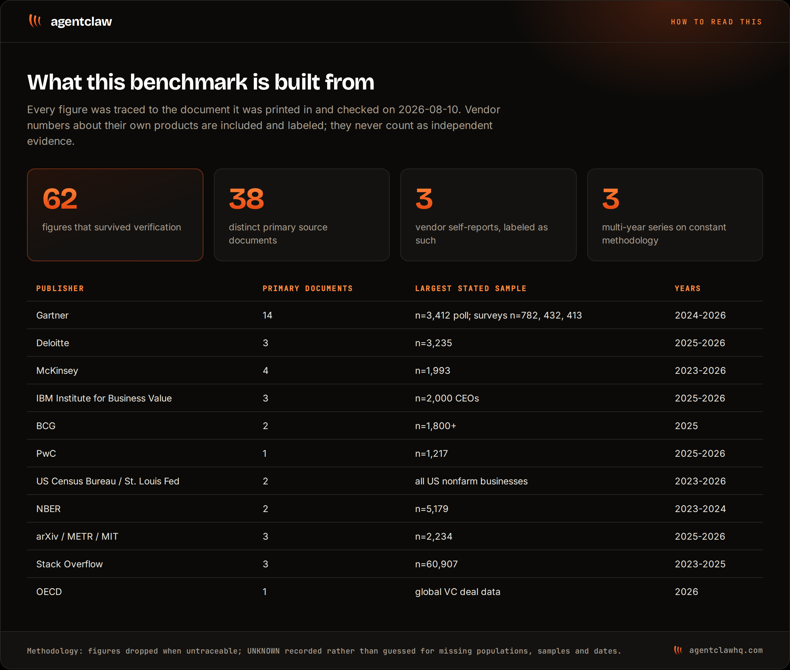
Task: Click McKinsey's years value 2023-2026
Action: (700, 371)
